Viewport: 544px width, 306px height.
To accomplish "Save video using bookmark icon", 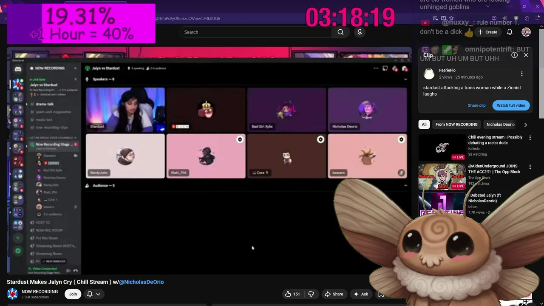I will coord(381,294).
